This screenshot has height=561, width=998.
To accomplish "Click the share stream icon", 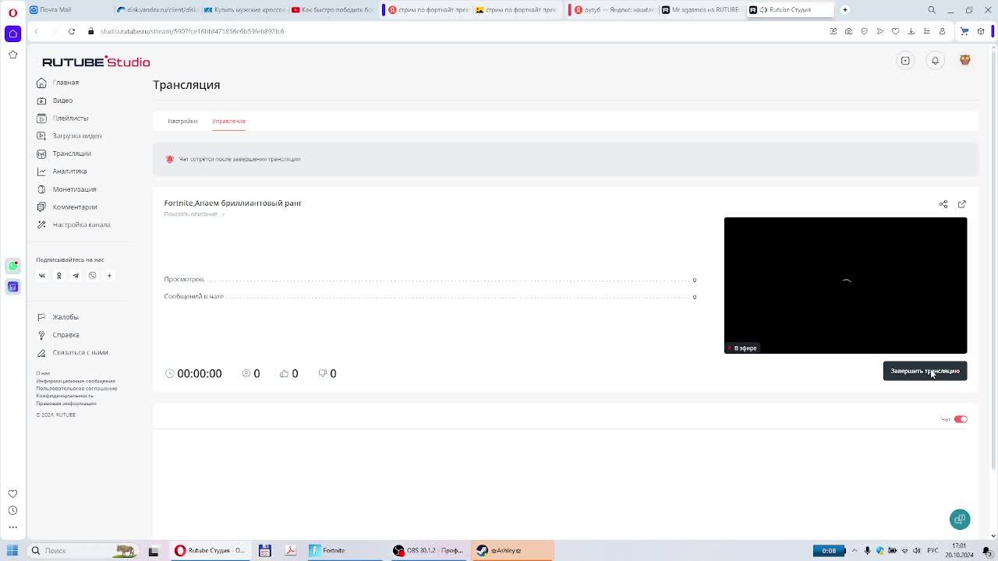I will tap(943, 204).
